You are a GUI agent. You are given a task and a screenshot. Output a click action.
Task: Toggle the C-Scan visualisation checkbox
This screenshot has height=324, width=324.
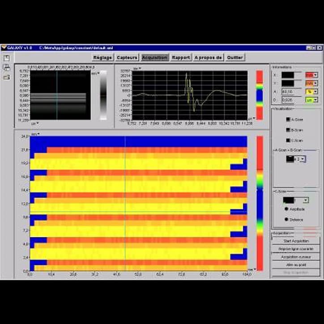288,141
